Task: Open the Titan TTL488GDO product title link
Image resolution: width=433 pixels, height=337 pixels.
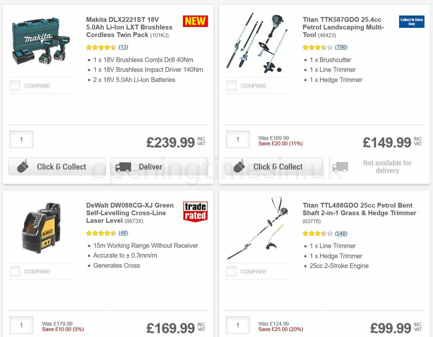Action: (x=359, y=209)
